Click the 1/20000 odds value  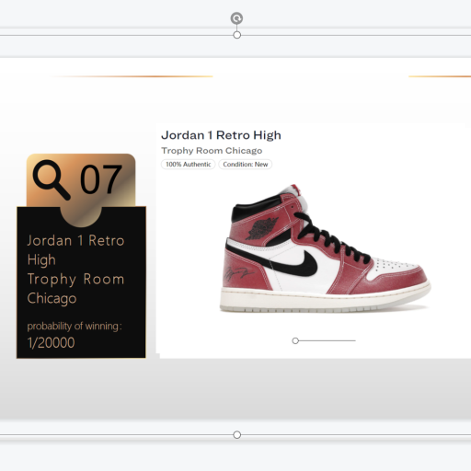(x=51, y=342)
